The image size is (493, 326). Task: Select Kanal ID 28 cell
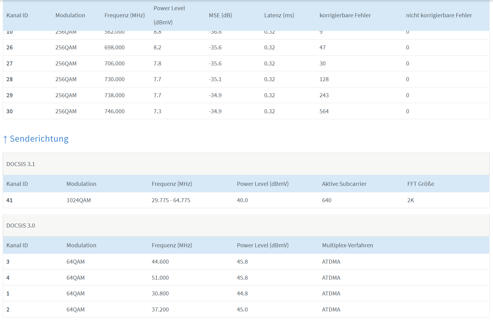(x=10, y=79)
